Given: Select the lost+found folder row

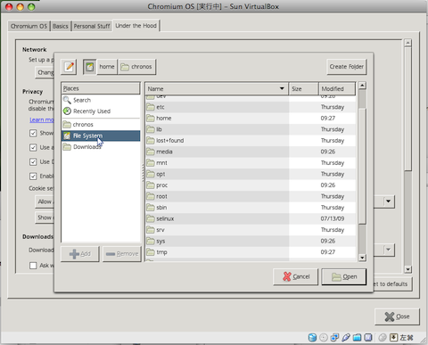Looking at the screenshot, I should click(251, 141).
